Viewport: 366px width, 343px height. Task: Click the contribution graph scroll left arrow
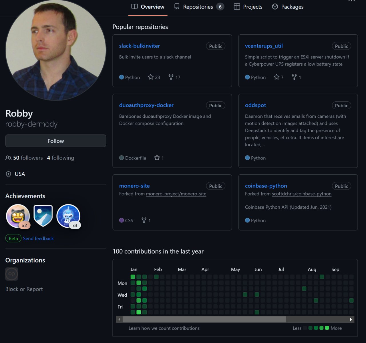[120, 319]
